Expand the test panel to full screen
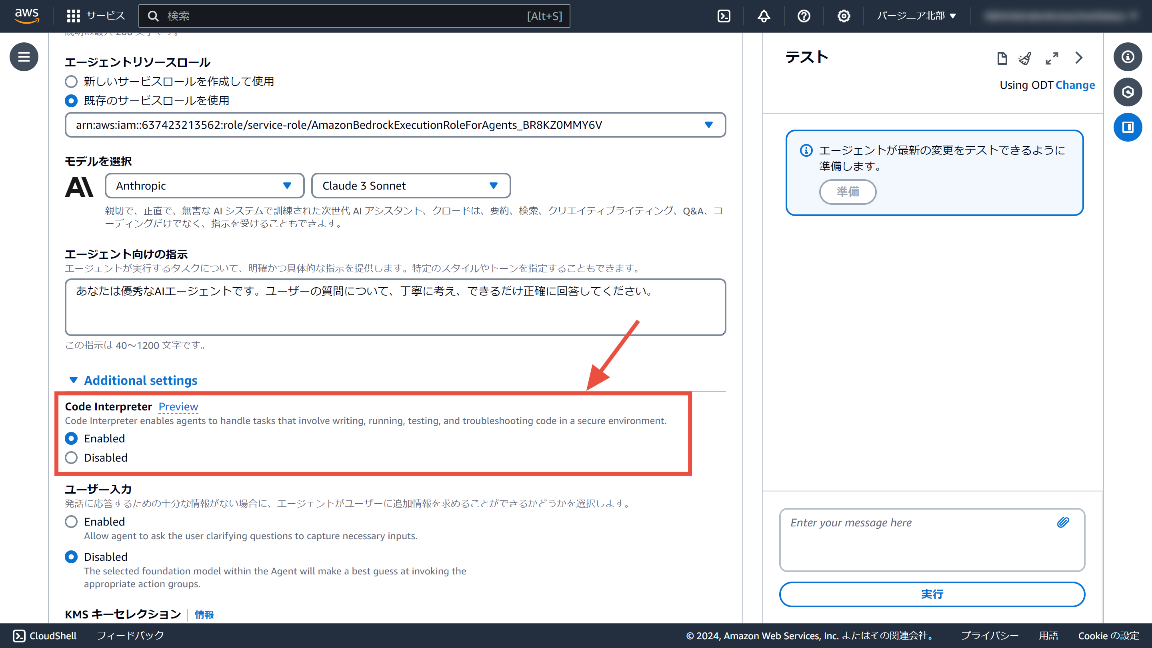 1052,58
